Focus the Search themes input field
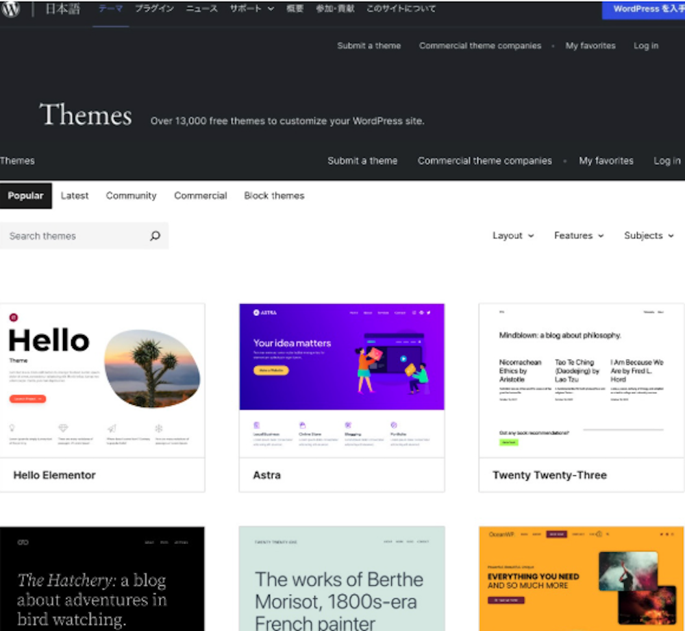The width and height of the screenshot is (685, 631). (x=84, y=236)
